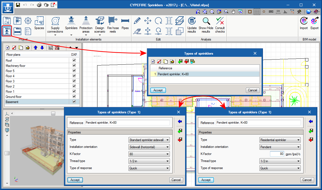Screen dimensions: 322x190
Task: Run Consult checks
Action: [x=220, y=24]
